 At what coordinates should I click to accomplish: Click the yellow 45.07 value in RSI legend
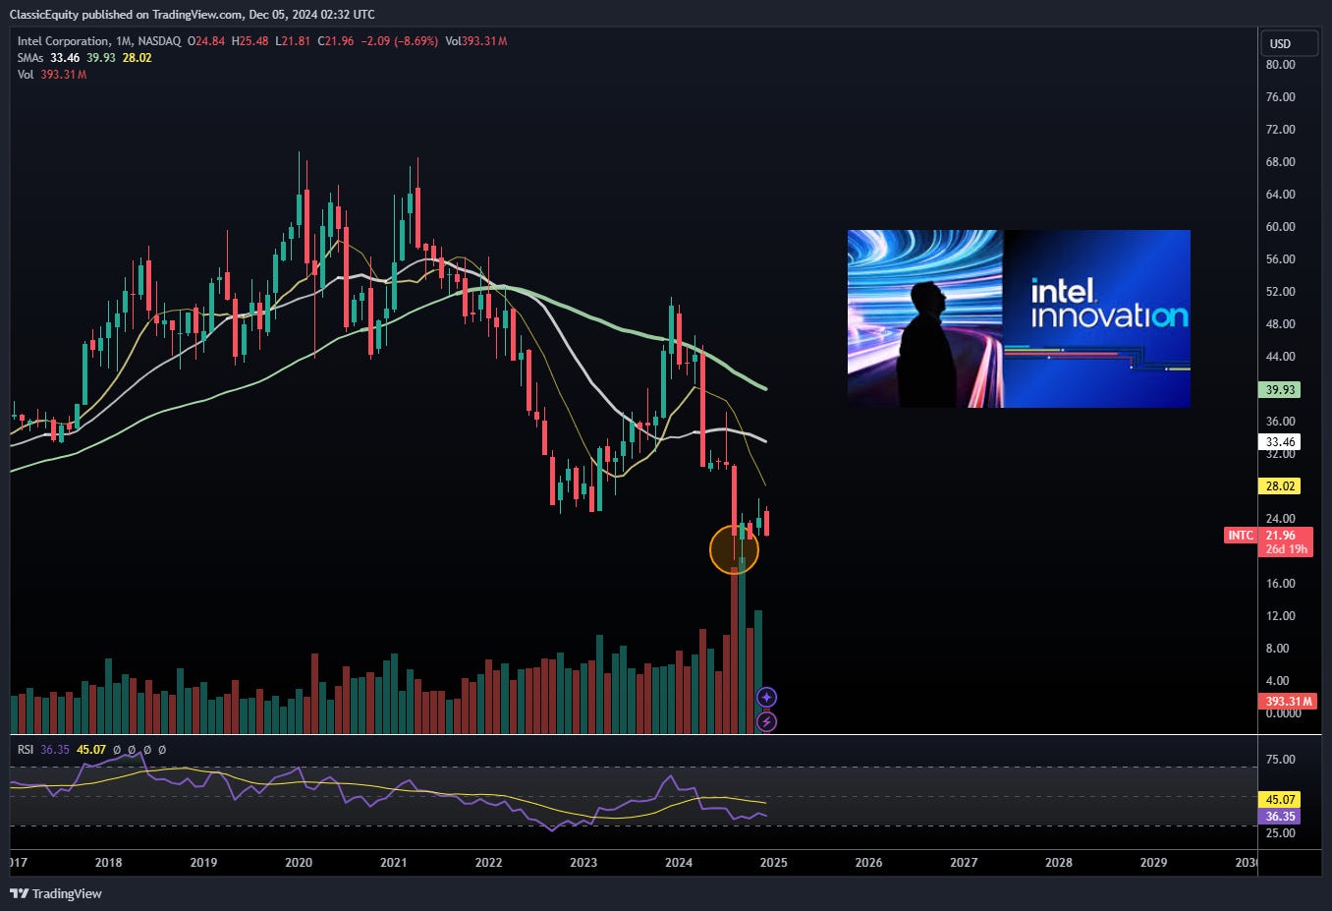tap(91, 750)
